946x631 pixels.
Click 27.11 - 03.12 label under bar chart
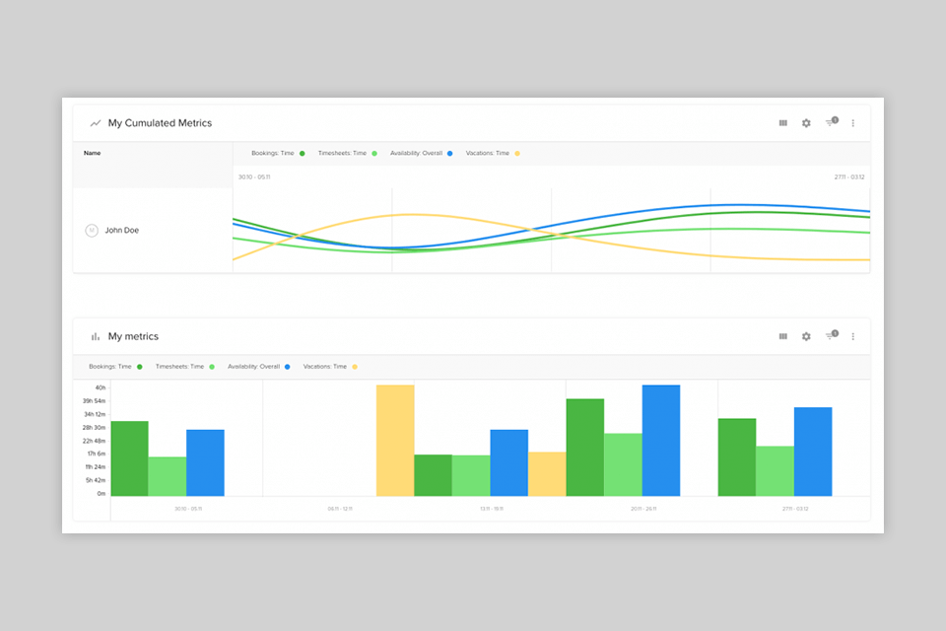[795, 509]
